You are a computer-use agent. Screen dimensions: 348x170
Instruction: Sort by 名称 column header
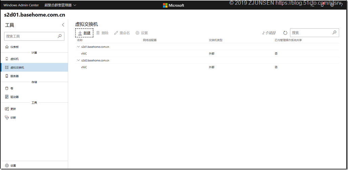click(80, 40)
